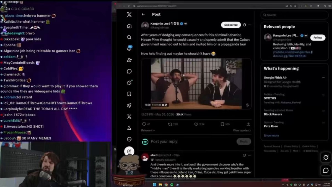Click the share icon on the post
This screenshot has width=332, height=187.
(248, 124)
